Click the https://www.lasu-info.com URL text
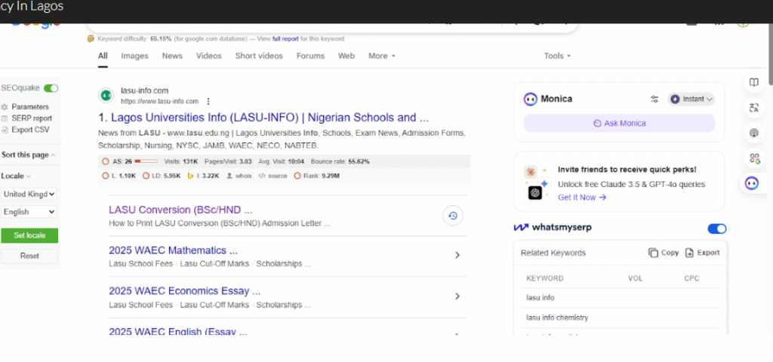The height and width of the screenshot is (362, 773). click(160, 102)
